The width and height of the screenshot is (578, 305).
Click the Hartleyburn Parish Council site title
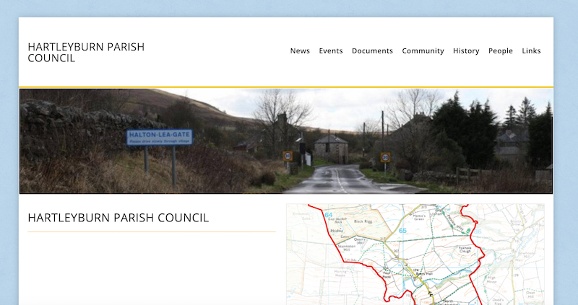tap(86, 53)
